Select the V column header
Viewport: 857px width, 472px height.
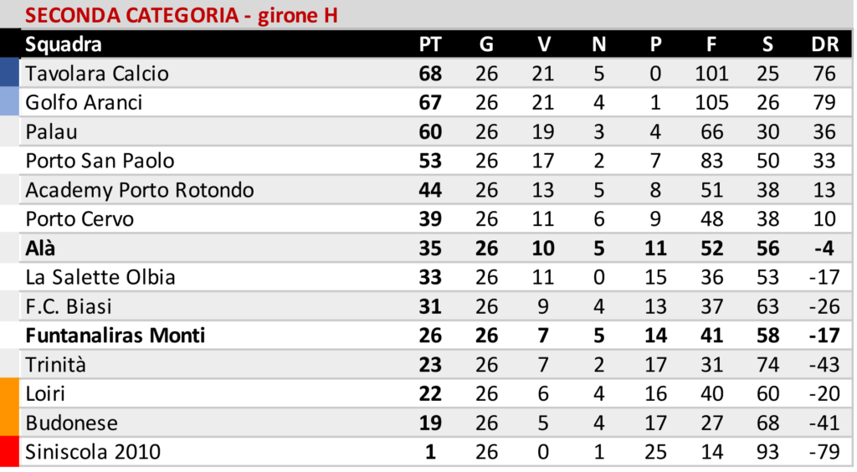(x=543, y=45)
